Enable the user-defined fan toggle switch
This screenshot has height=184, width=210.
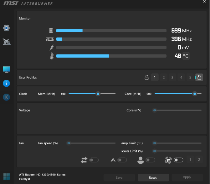(x=150, y=160)
